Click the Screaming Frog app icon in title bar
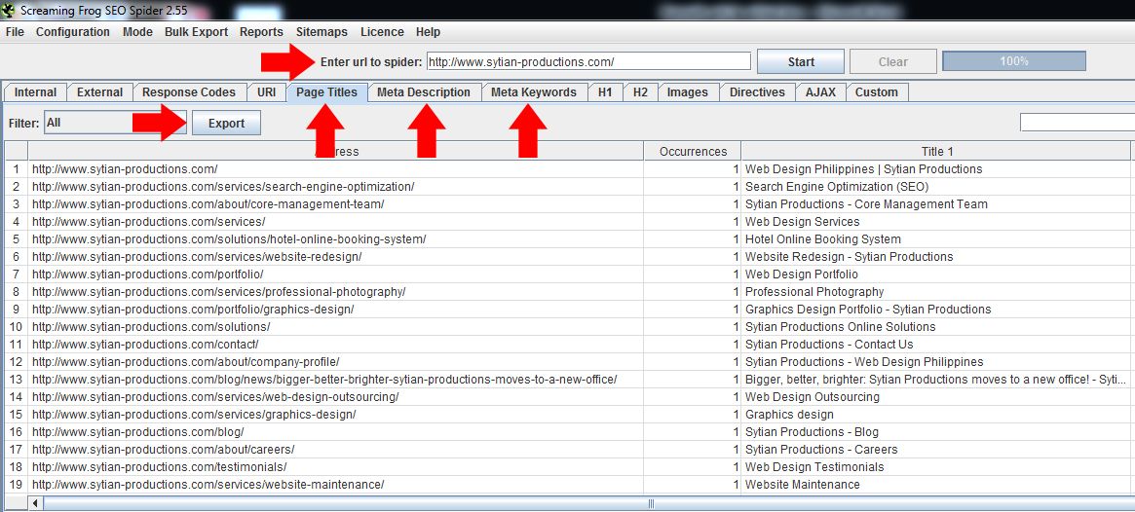The width and height of the screenshot is (1135, 512). (x=9, y=11)
